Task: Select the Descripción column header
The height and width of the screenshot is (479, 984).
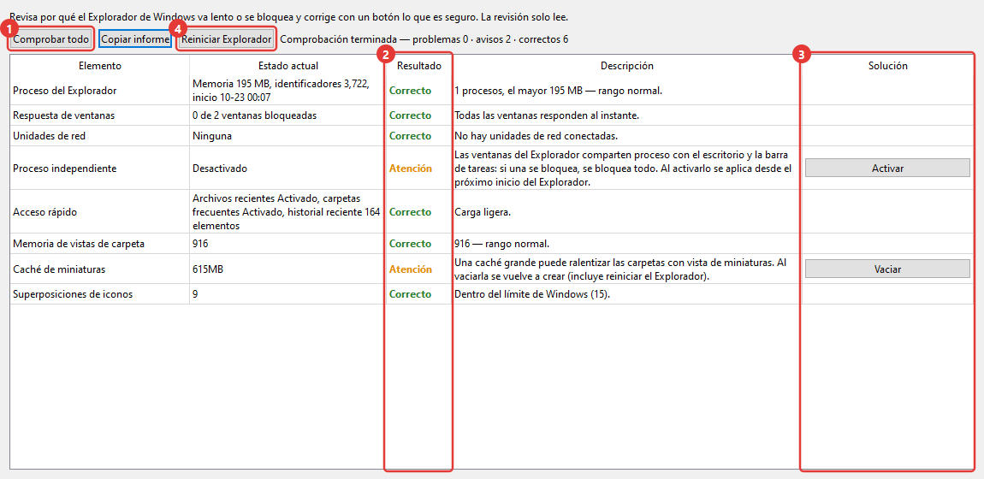Action: [x=626, y=65]
